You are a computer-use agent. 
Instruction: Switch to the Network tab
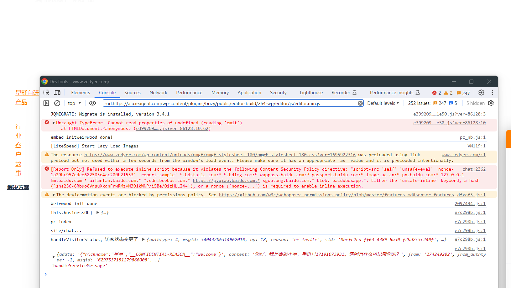point(158,93)
